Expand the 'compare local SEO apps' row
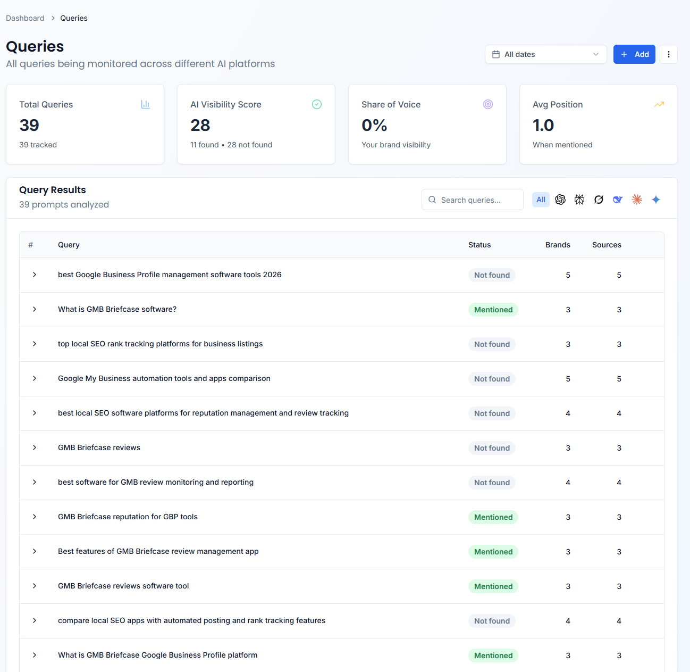690x672 pixels. click(35, 620)
